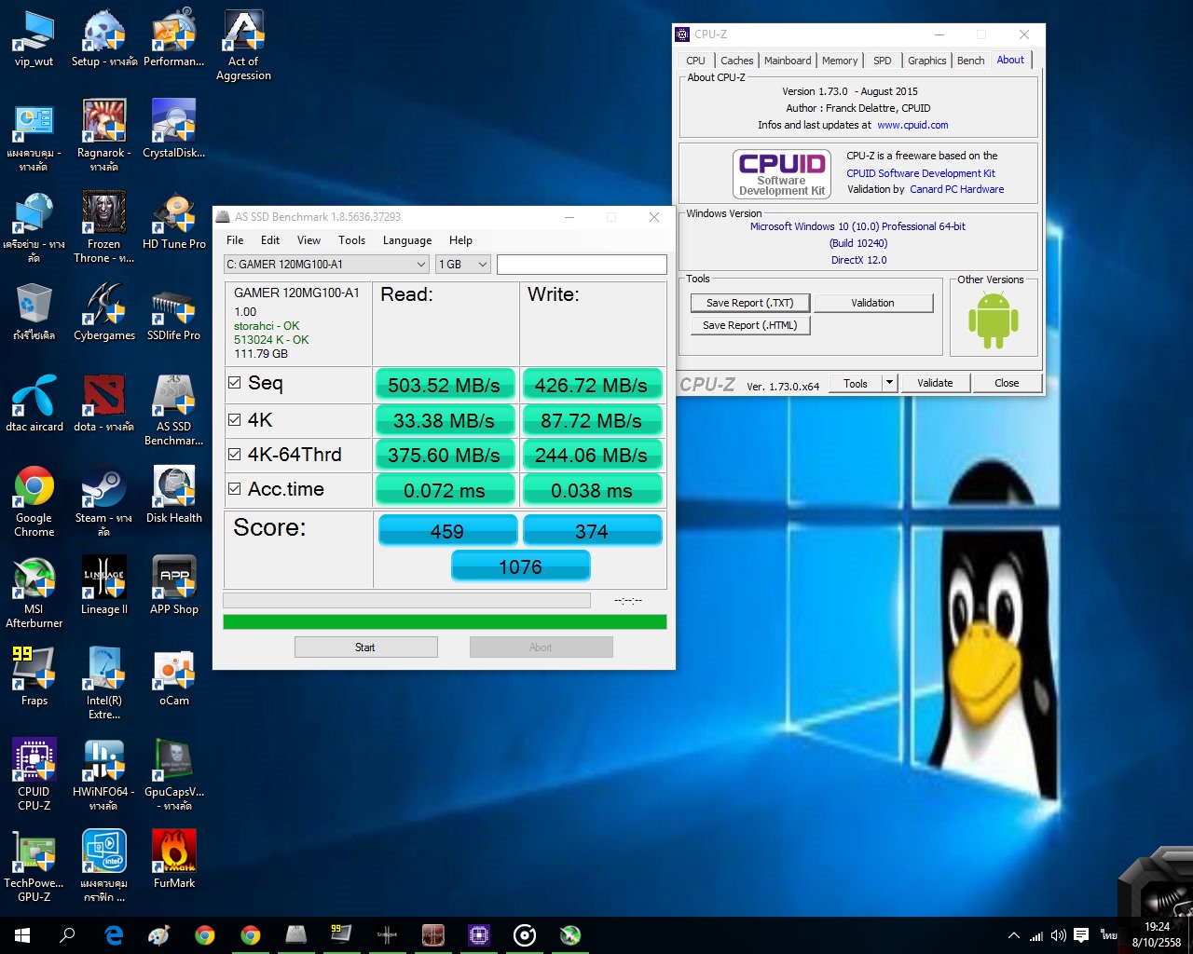Open the volume control in system tray
The width and height of the screenshot is (1193, 954).
[1059, 935]
